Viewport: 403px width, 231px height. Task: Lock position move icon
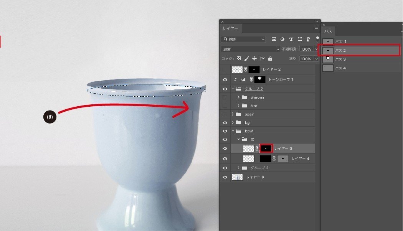pyautogui.click(x=254, y=59)
